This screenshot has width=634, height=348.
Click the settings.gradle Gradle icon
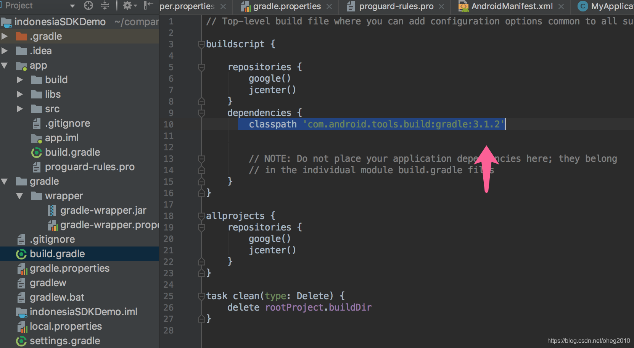pos(21,341)
